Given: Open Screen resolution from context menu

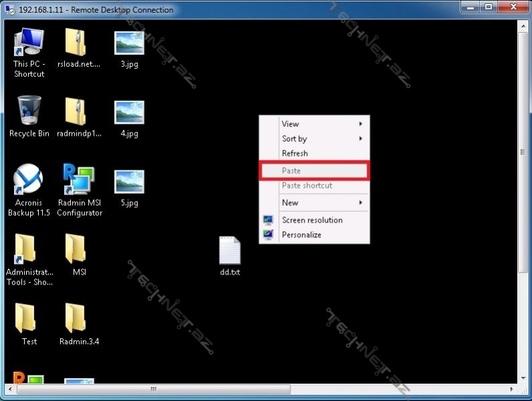Looking at the screenshot, I should 312,220.
